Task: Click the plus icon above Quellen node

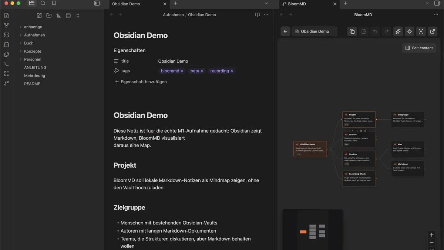Action: pyautogui.click(x=353, y=131)
